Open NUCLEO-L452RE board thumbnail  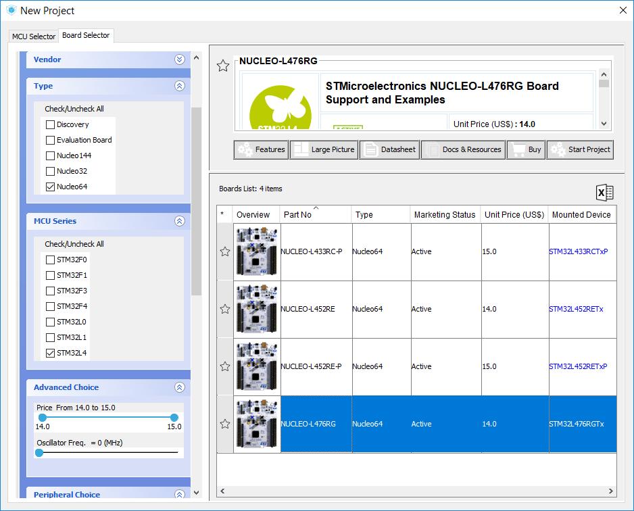pos(257,309)
